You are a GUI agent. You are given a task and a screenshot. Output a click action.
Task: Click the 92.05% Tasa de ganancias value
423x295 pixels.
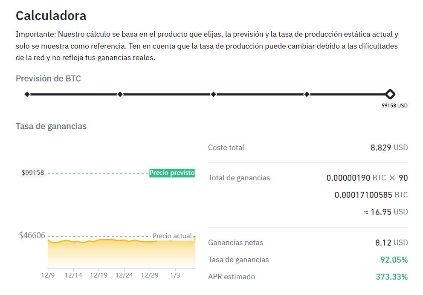pyautogui.click(x=394, y=260)
